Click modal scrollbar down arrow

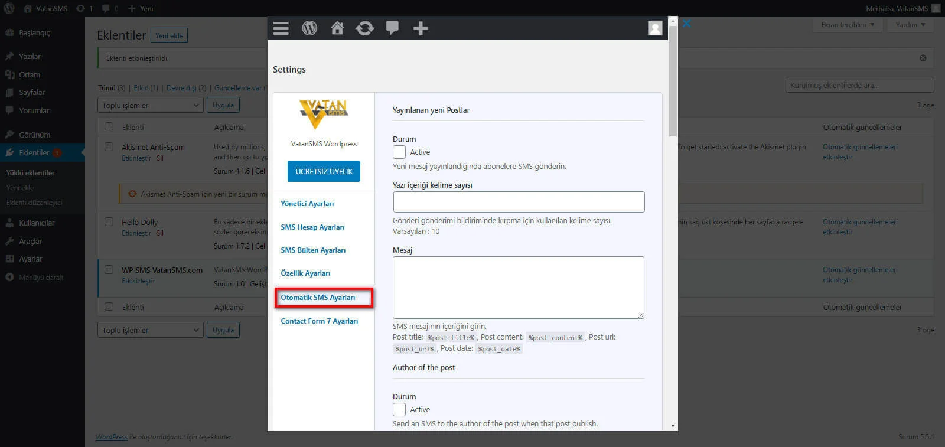(673, 426)
